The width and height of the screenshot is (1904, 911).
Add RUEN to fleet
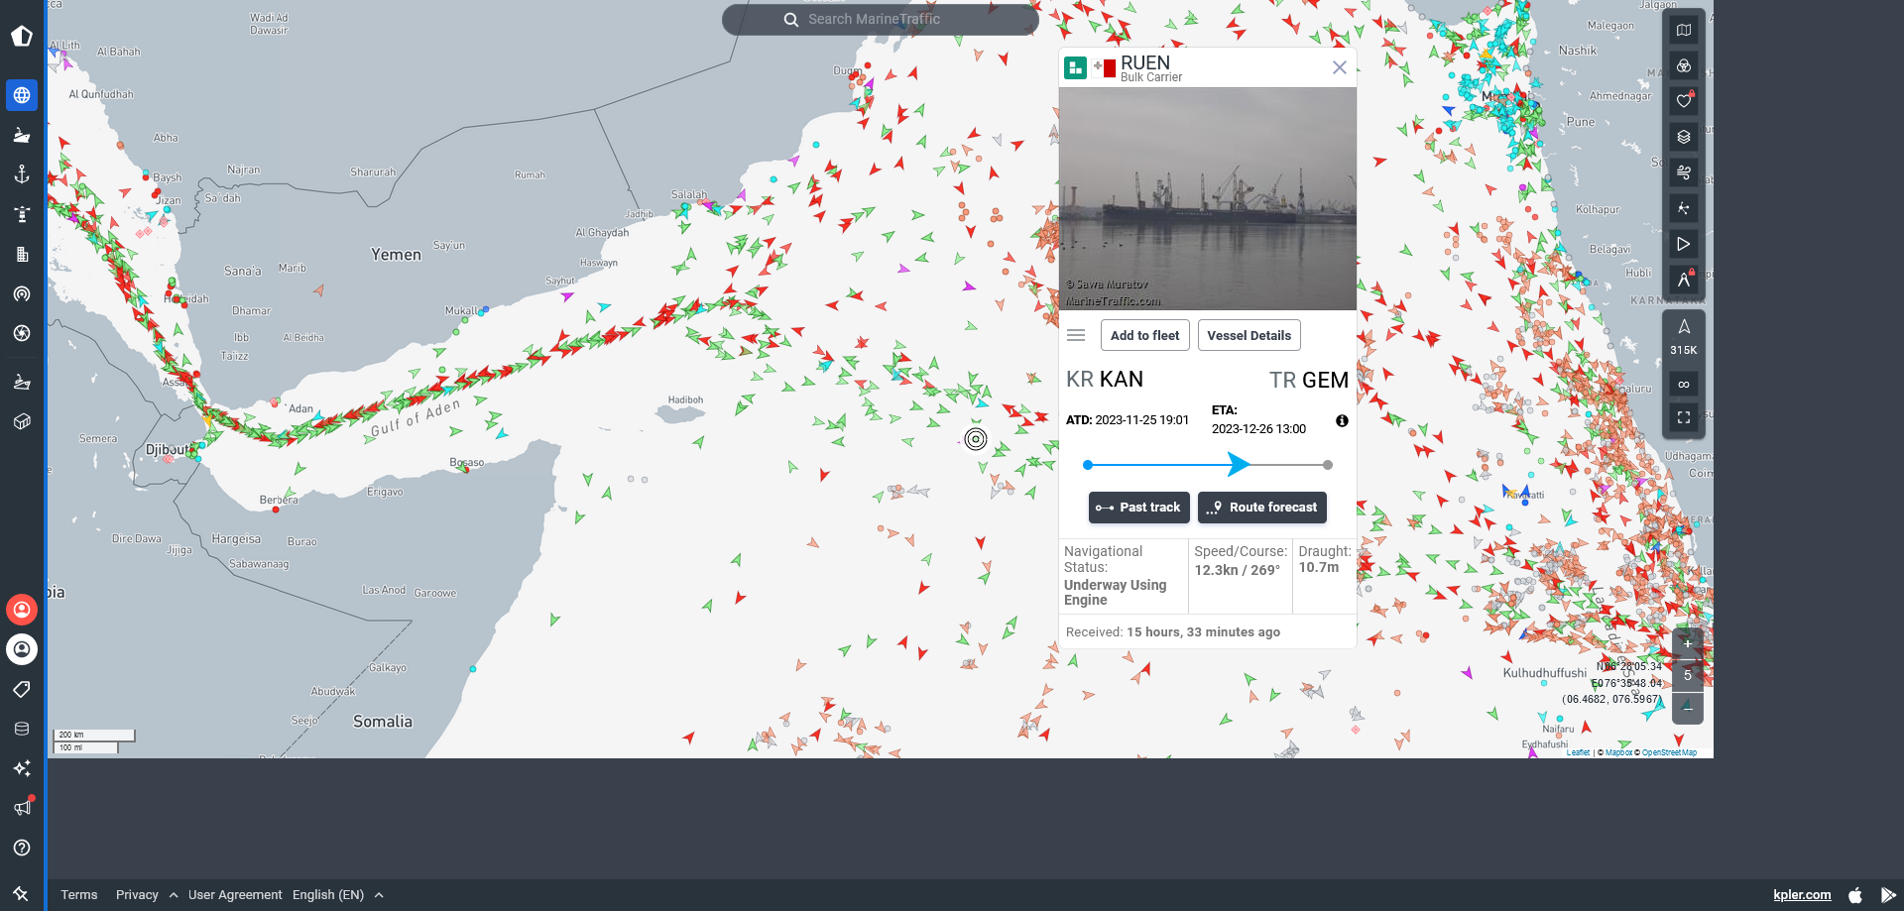1144,335
